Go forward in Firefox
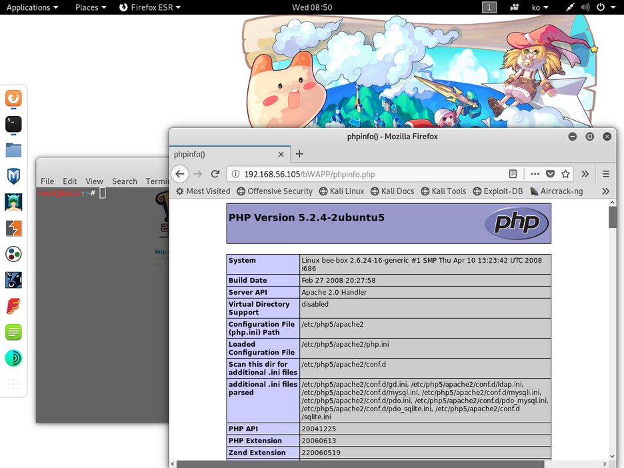 [x=198, y=174]
